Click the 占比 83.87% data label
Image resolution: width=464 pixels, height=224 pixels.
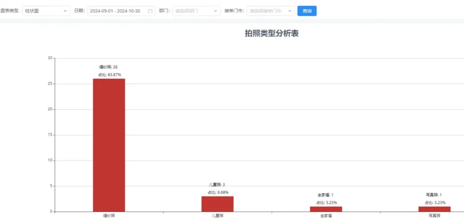[x=109, y=75]
